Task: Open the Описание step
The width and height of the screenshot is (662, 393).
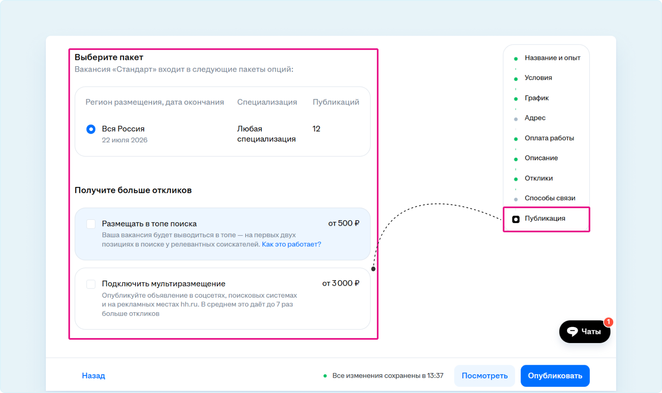Action: pyautogui.click(x=541, y=158)
